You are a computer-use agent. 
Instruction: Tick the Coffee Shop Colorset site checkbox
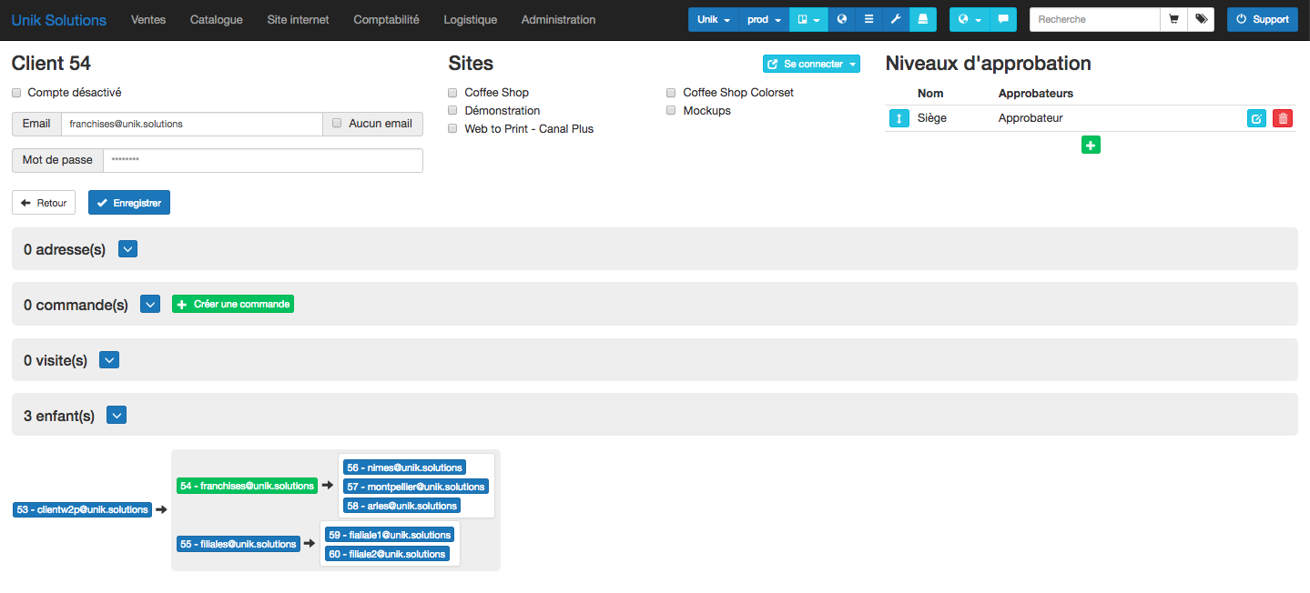(671, 93)
